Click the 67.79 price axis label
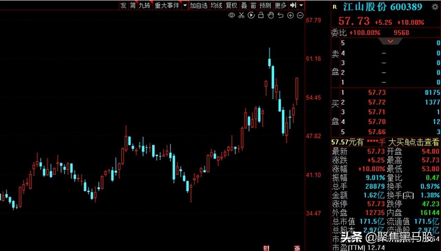Viewport: 441px width, 251px height. click(x=314, y=20)
